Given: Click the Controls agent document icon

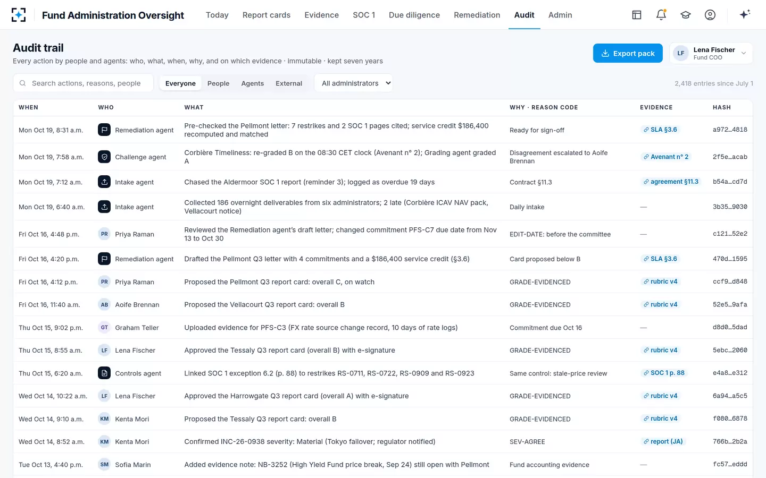Looking at the screenshot, I should coord(104,373).
